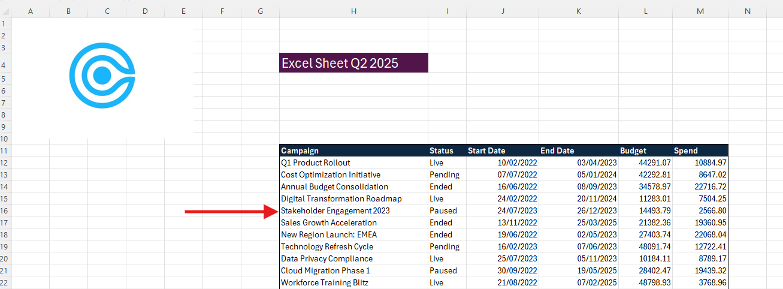Select the 'Spend' header cell
Image resolution: width=783 pixels, height=289 pixels.
[x=700, y=150]
